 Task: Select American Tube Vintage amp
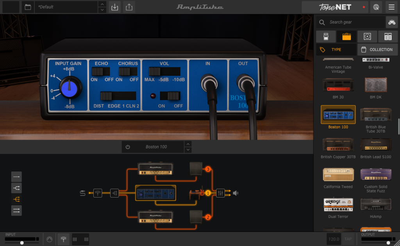338,66
